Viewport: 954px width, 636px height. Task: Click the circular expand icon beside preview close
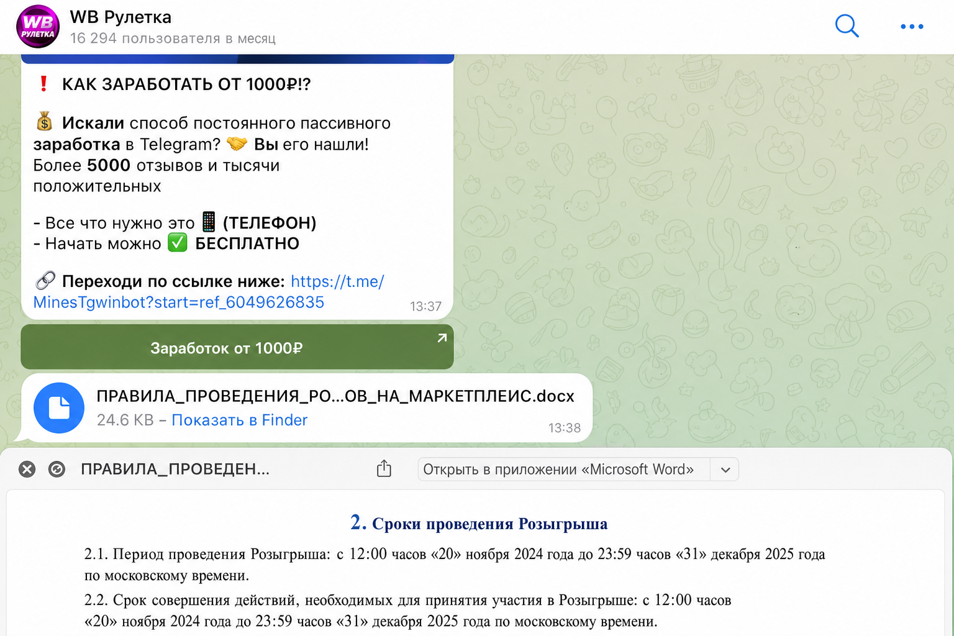[57, 469]
